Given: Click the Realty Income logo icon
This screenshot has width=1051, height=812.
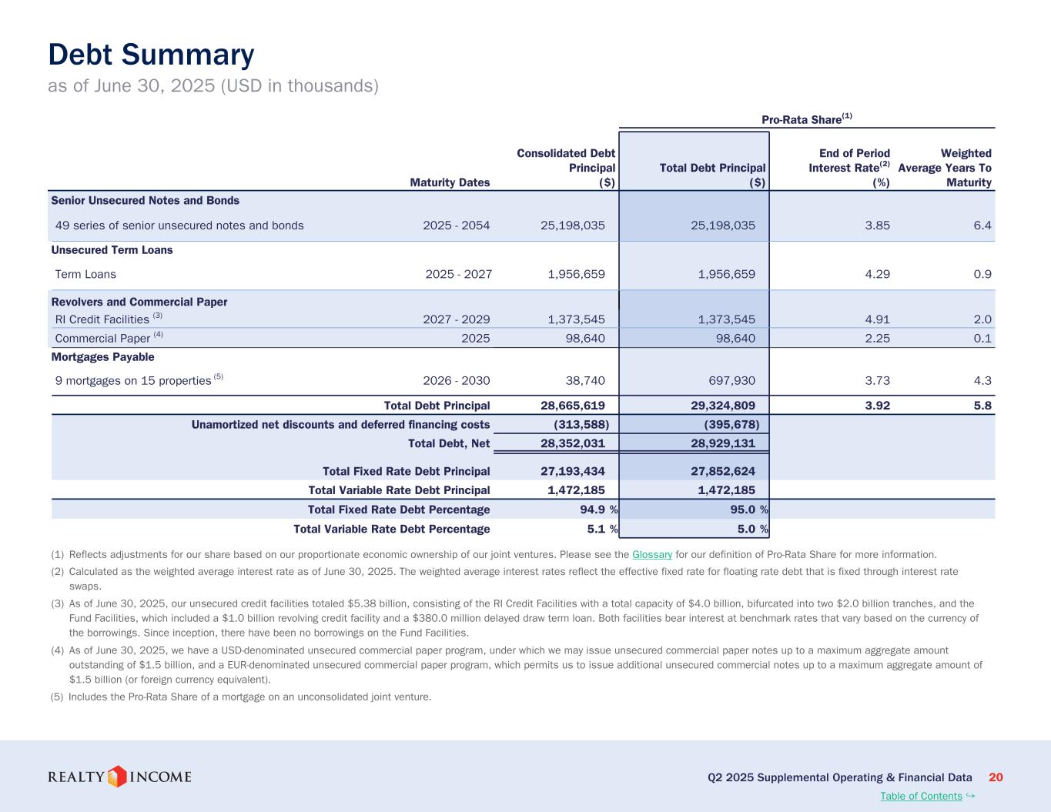Looking at the screenshot, I should coord(117,777).
